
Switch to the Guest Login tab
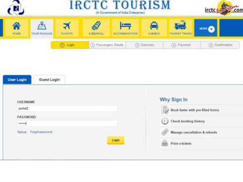pyautogui.click(x=49, y=80)
